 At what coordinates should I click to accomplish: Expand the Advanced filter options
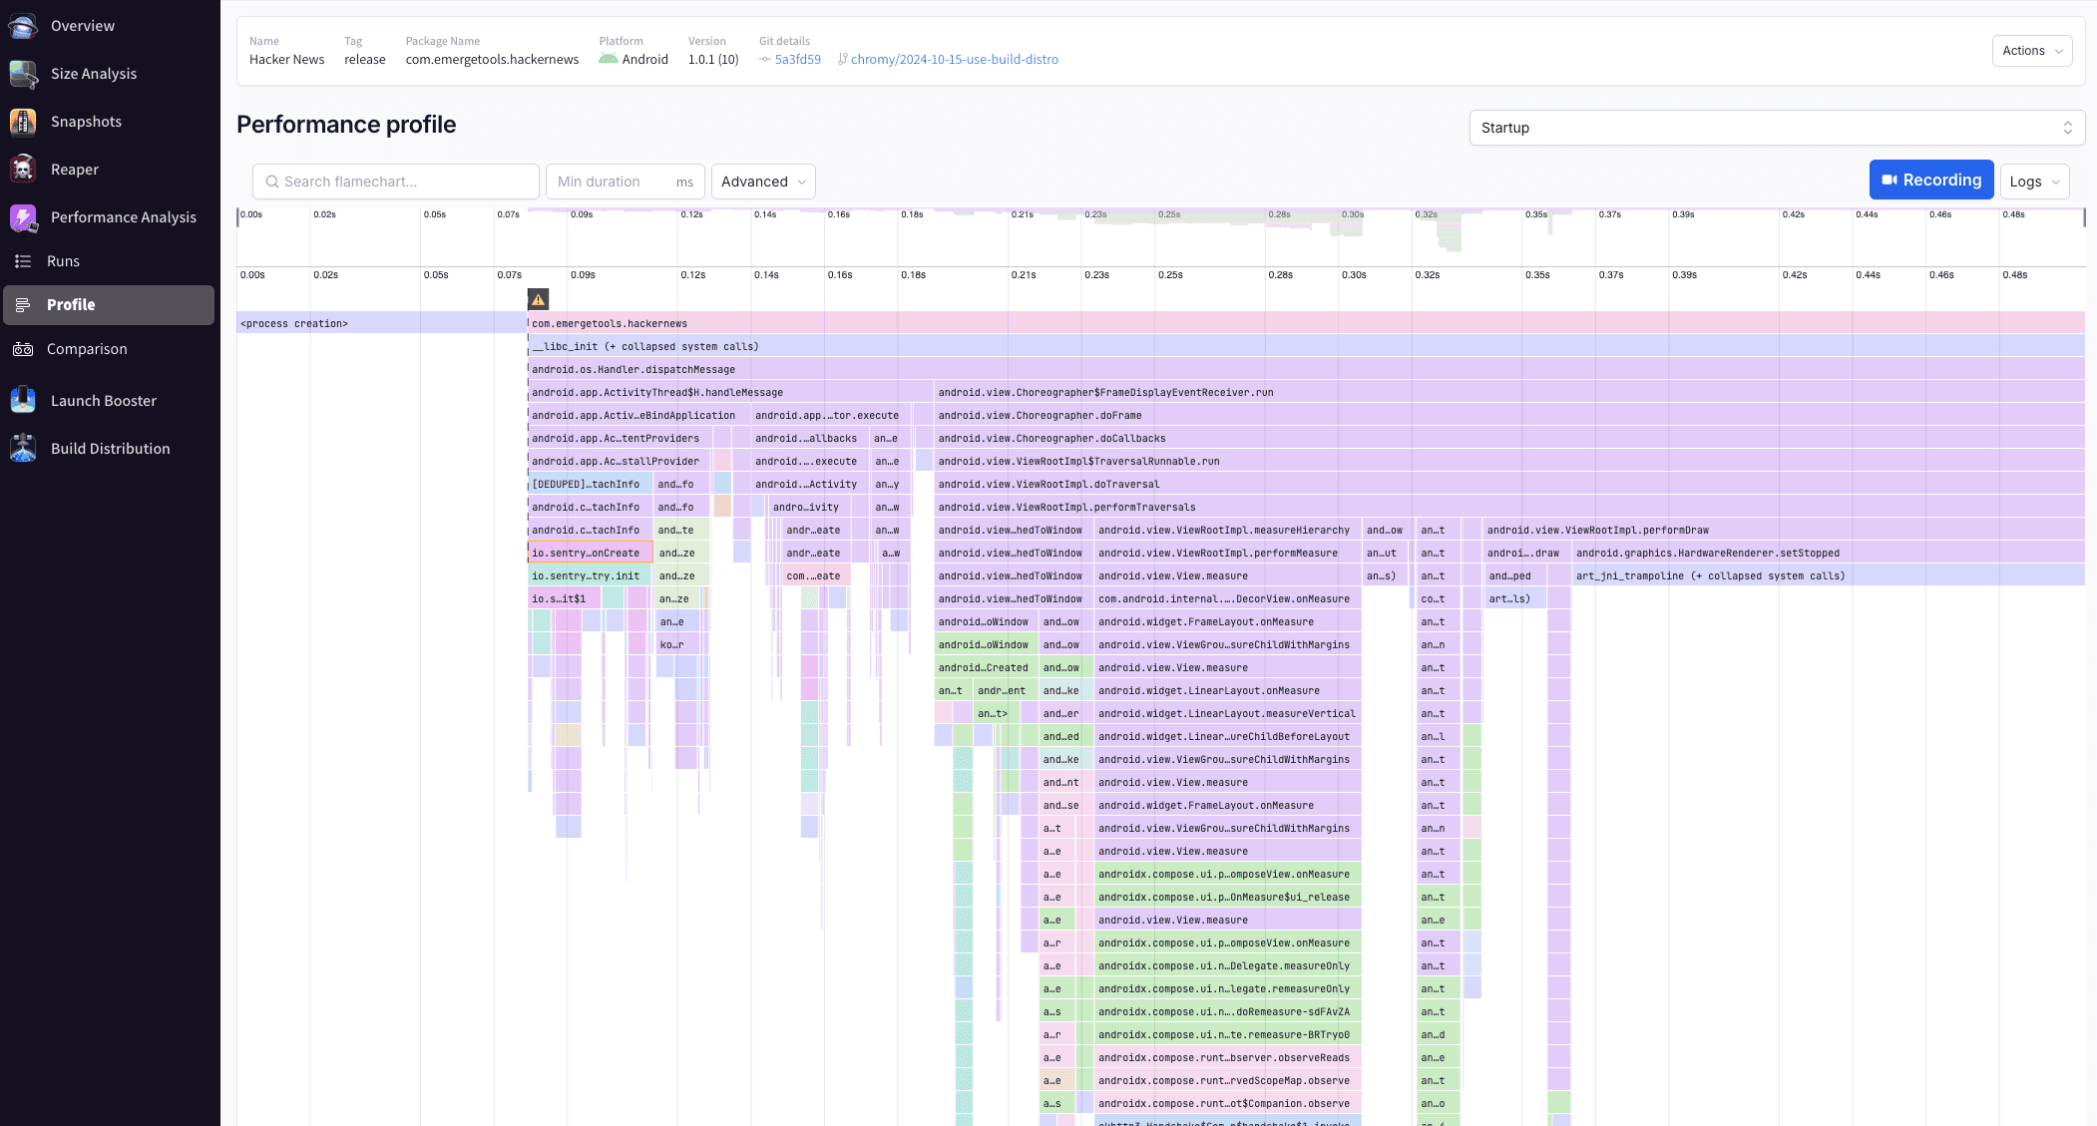[x=762, y=182]
